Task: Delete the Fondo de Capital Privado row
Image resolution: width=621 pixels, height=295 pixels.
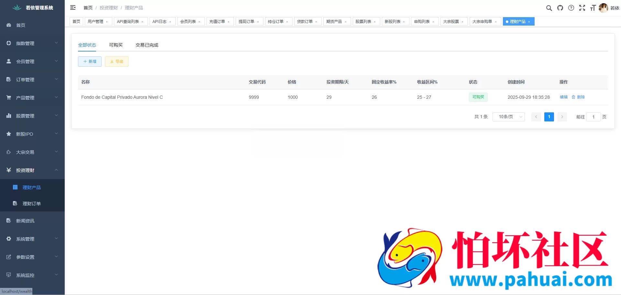Action: pos(578,97)
